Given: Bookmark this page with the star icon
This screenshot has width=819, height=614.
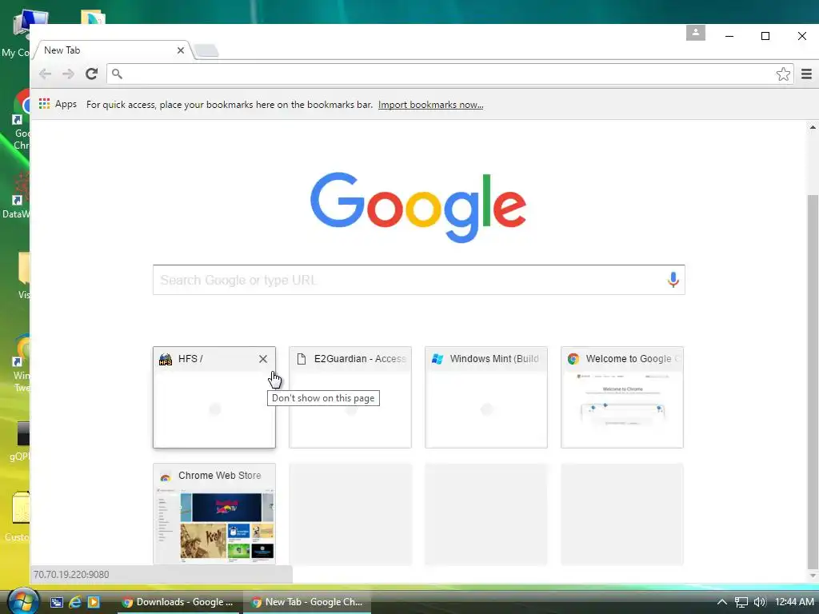Looking at the screenshot, I should point(783,74).
